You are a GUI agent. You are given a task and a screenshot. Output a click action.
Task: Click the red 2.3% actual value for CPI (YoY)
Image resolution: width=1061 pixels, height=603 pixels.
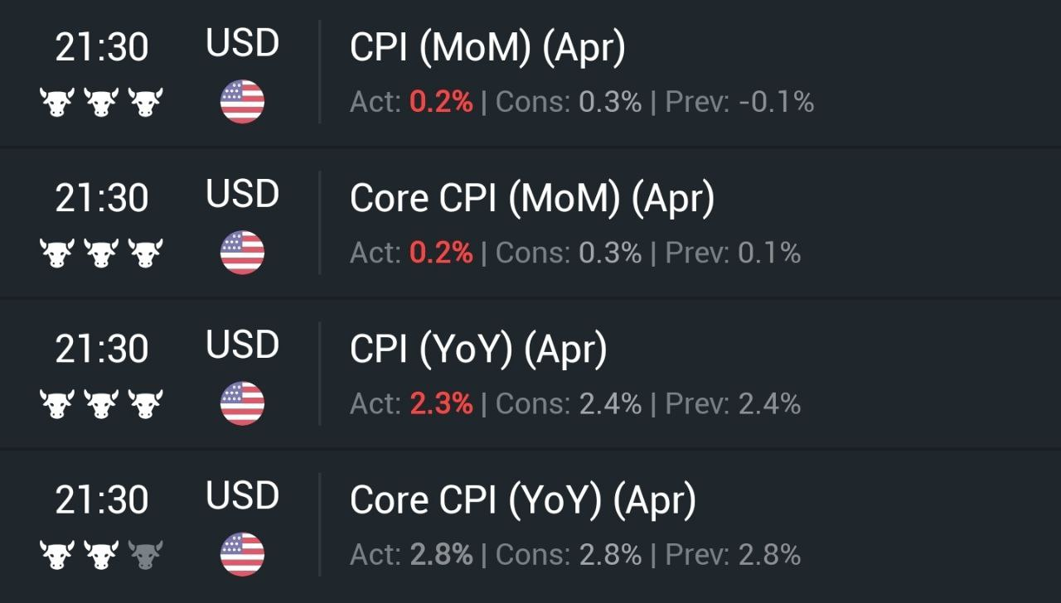441,403
